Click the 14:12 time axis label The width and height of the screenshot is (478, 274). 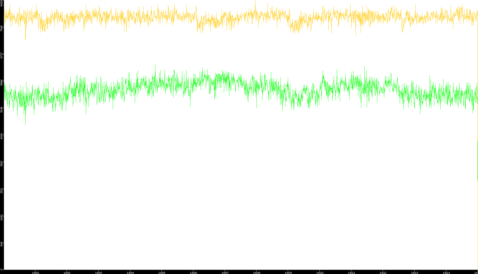pyautogui.click(x=383, y=273)
